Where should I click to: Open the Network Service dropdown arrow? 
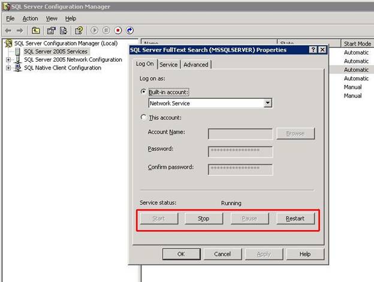268,103
